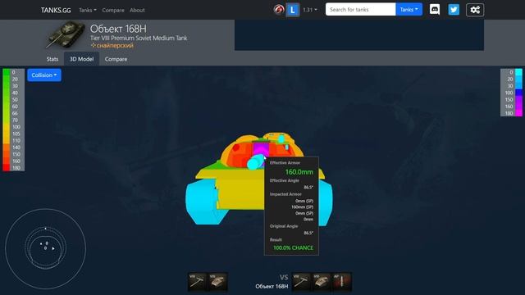The width and height of the screenshot is (525, 295).
Task: Click the 160.0mm effective armor value
Action: (x=299, y=172)
